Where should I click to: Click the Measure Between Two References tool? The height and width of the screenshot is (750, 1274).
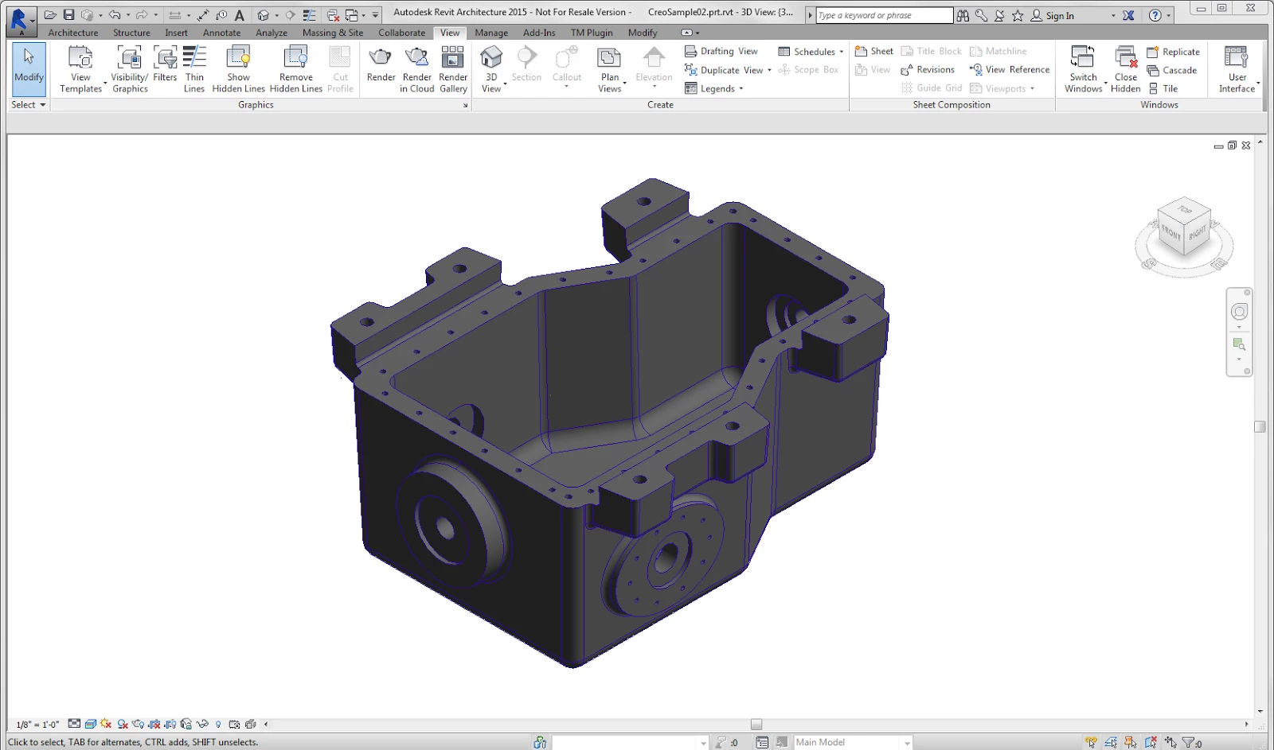pyautogui.click(x=204, y=15)
